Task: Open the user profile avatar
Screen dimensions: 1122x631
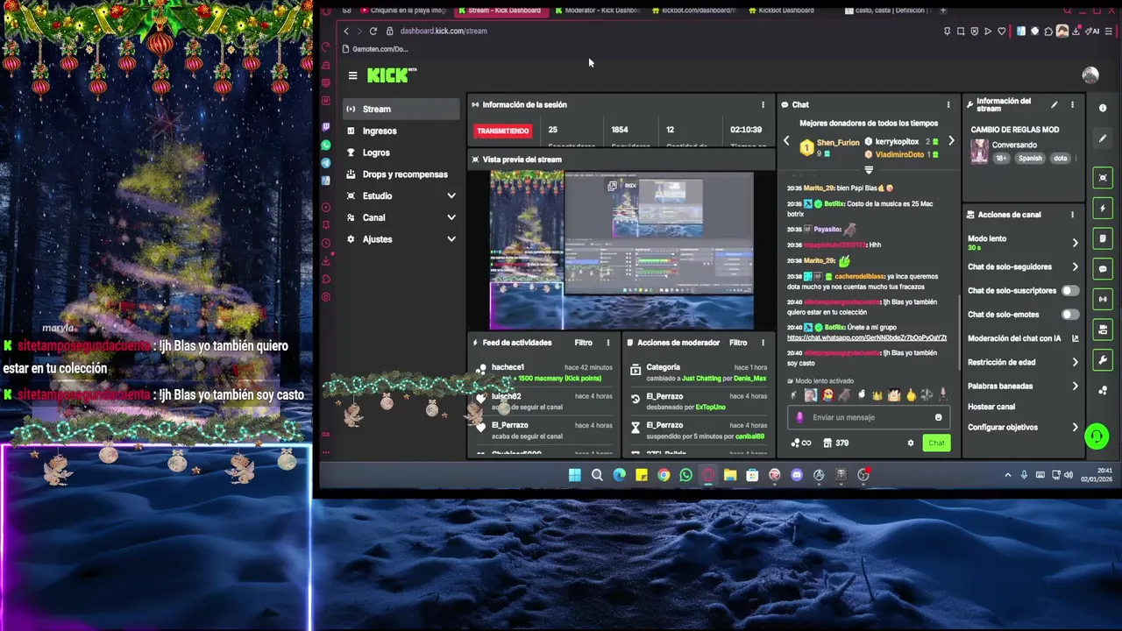Action: coord(1090,75)
